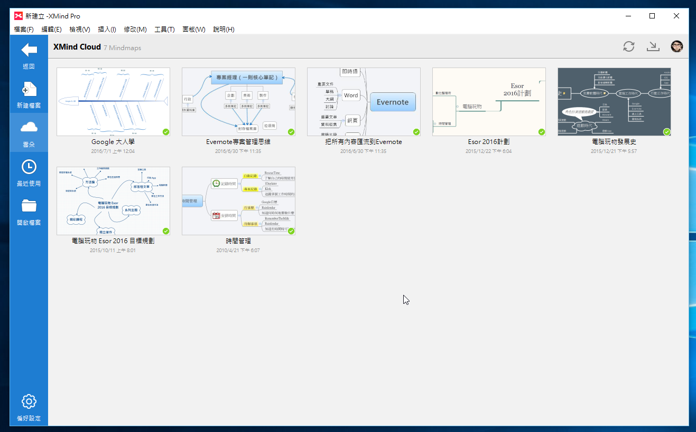
Task: Click synced checkmark on Esor 2016計劃 thumbnail
Action: [542, 132]
